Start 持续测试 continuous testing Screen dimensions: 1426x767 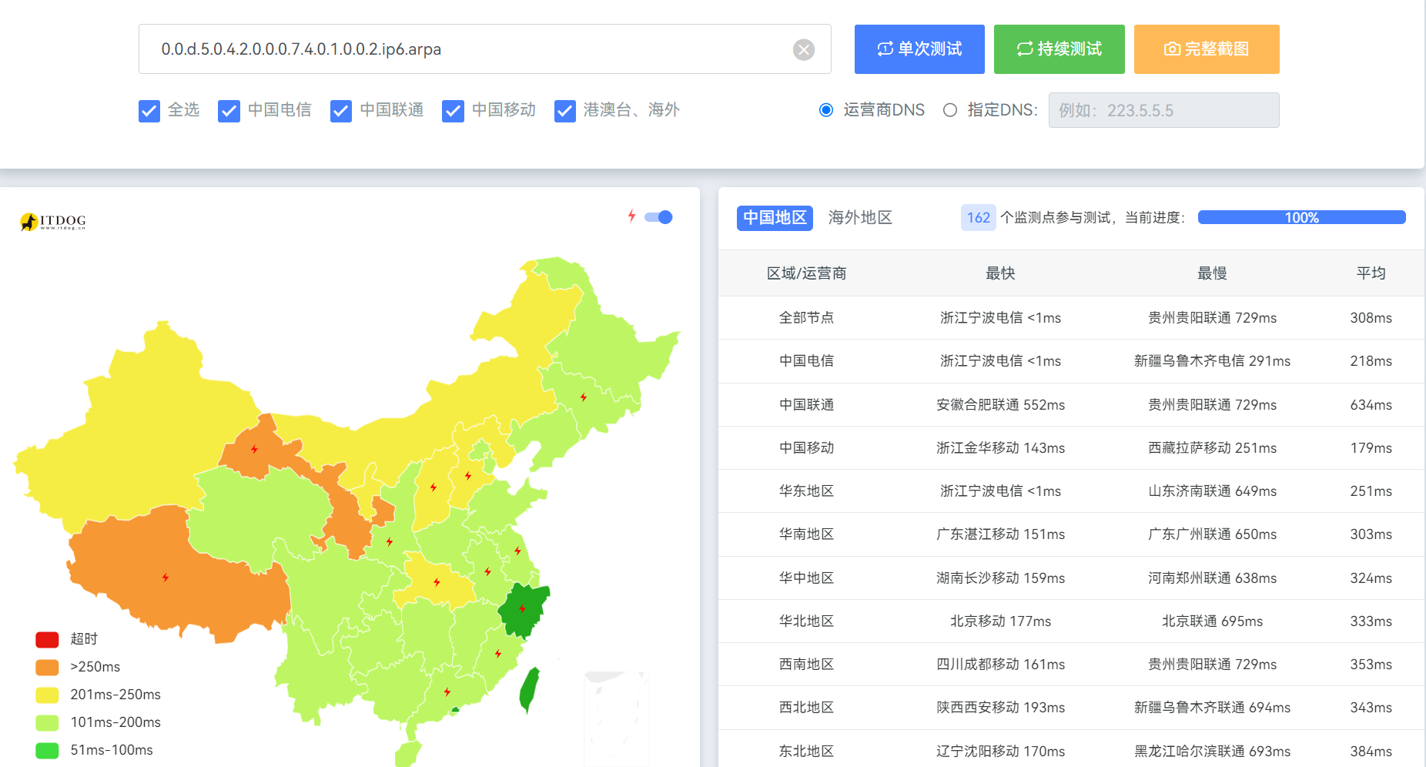[x=1059, y=49]
